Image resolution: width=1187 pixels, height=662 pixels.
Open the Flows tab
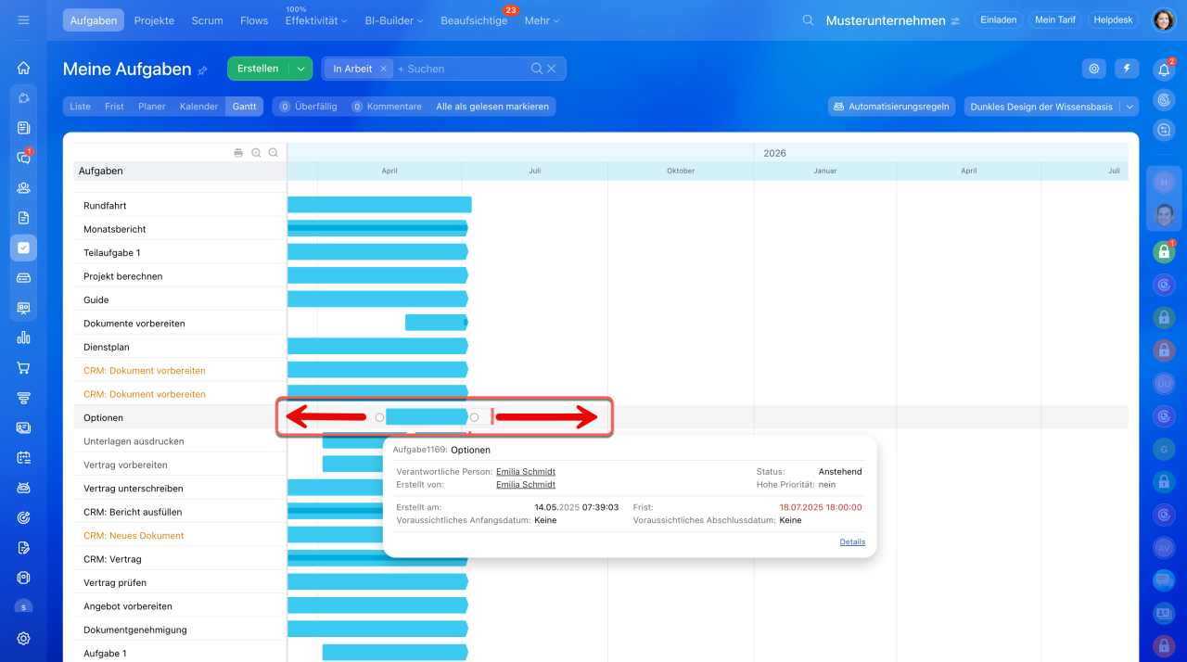[254, 19]
